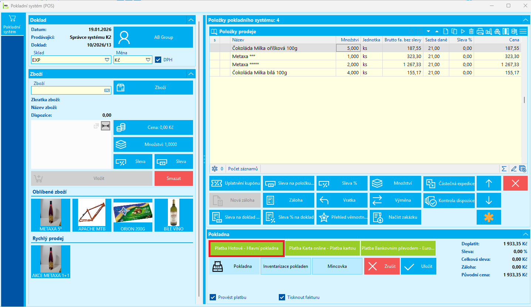Click the Uložit save button

tap(419, 266)
